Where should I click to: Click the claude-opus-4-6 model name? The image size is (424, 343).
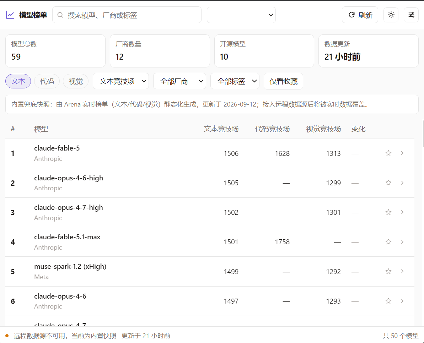tap(60, 296)
